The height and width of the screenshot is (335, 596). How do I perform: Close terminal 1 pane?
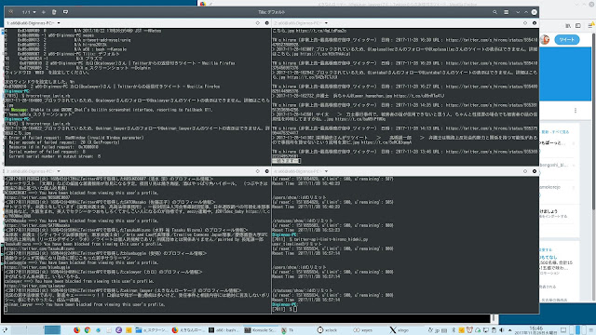tap(267, 23)
